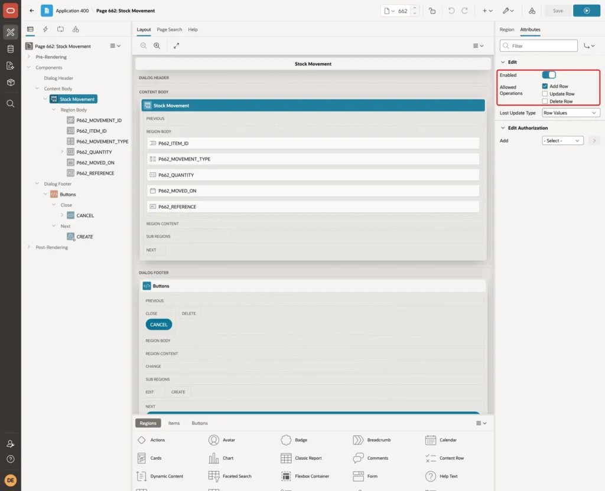Switch to Page Shared Components tab icon
This screenshot has width=605, height=491.
[76, 30]
